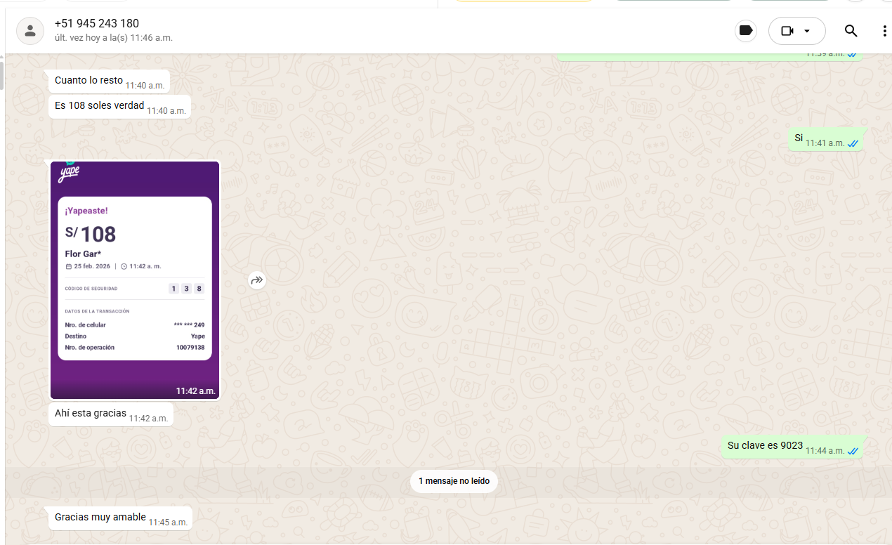Click the contact profile avatar icon
Image resolution: width=892 pixels, height=545 pixels.
click(x=29, y=30)
